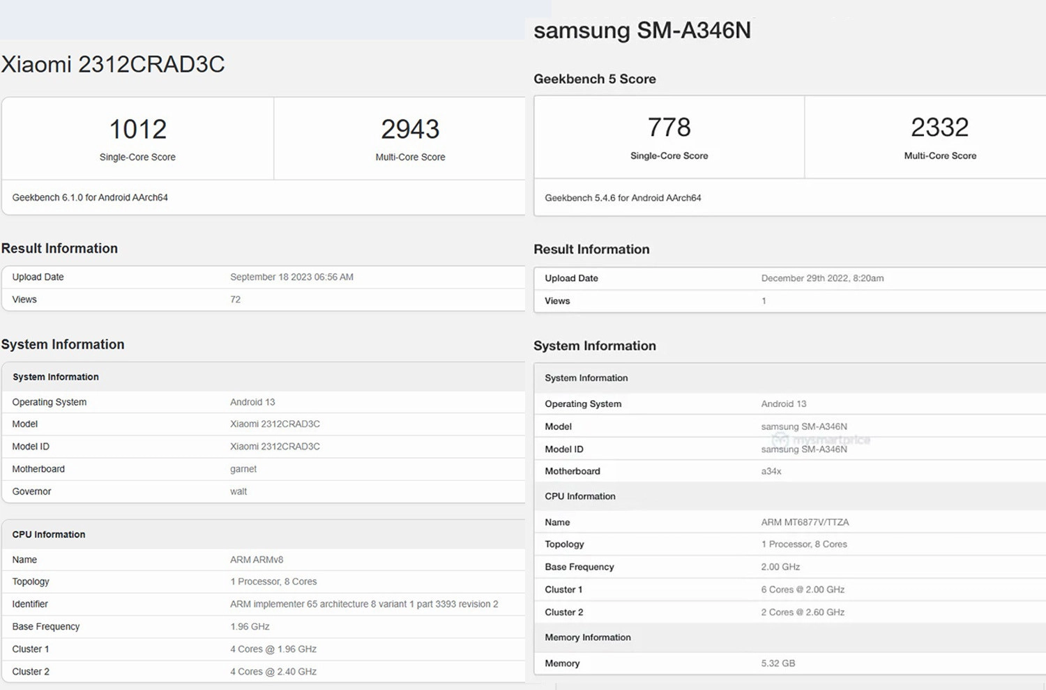
Task: Click the Samsung "Android 13" value
Action: pyautogui.click(x=784, y=404)
